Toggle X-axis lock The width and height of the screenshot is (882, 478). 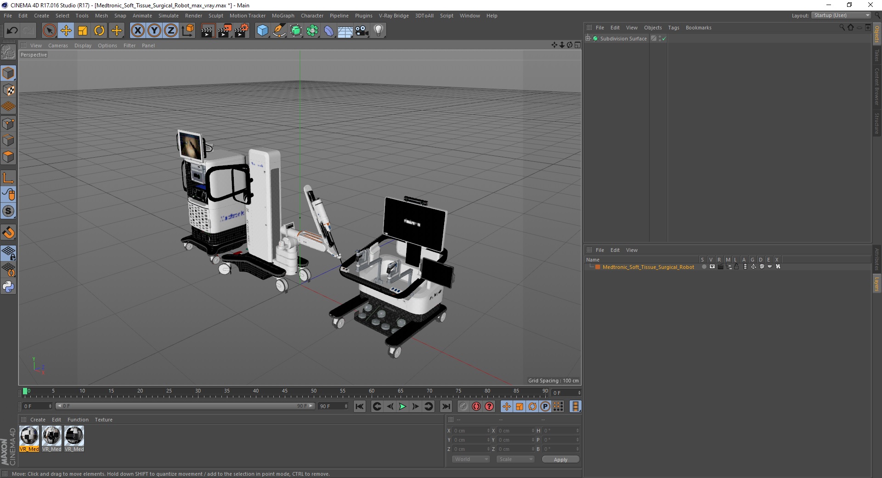click(137, 31)
